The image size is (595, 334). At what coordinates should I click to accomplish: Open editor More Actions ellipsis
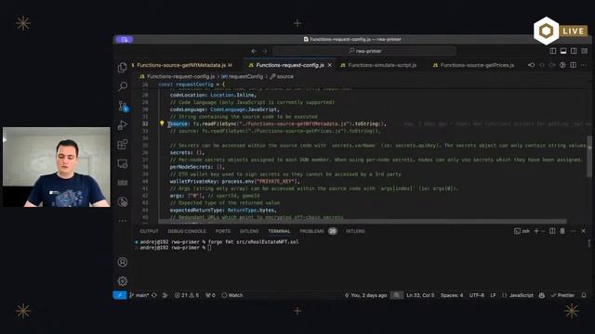(584, 65)
